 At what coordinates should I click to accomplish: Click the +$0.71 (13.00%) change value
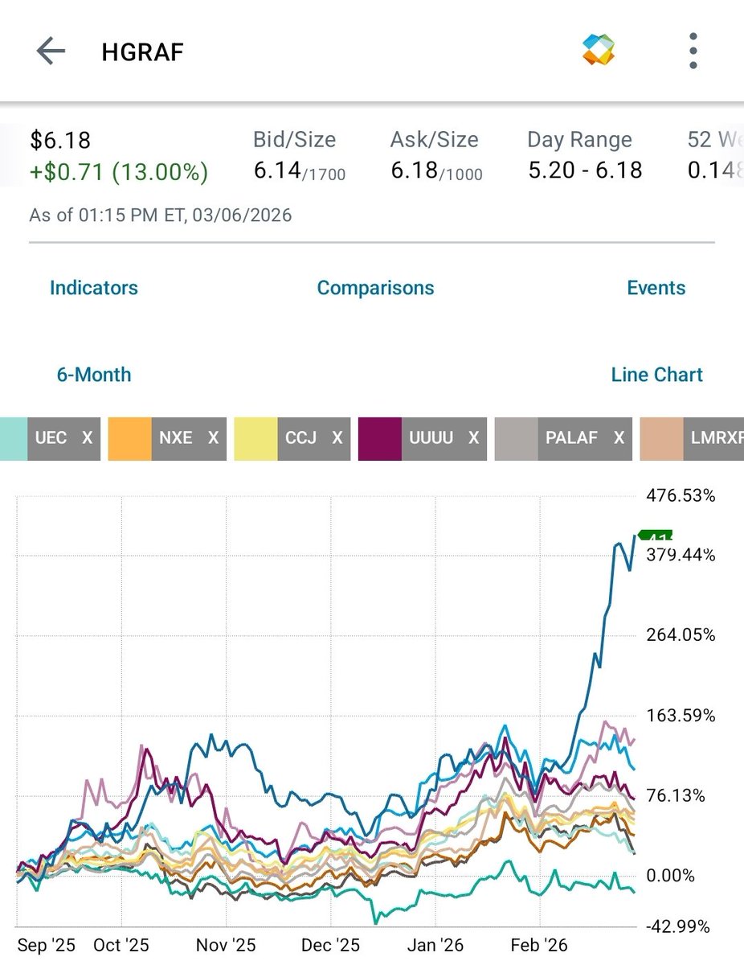click(119, 171)
